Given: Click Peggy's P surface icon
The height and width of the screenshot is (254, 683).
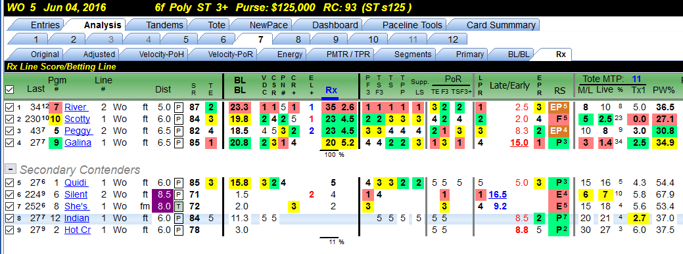Looking at the screenshot, I should coord(178,131).
